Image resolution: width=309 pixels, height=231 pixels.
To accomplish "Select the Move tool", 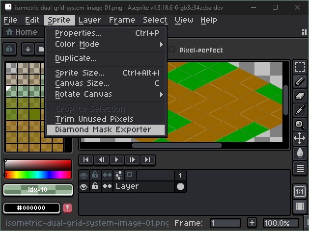I will (300, 139).
